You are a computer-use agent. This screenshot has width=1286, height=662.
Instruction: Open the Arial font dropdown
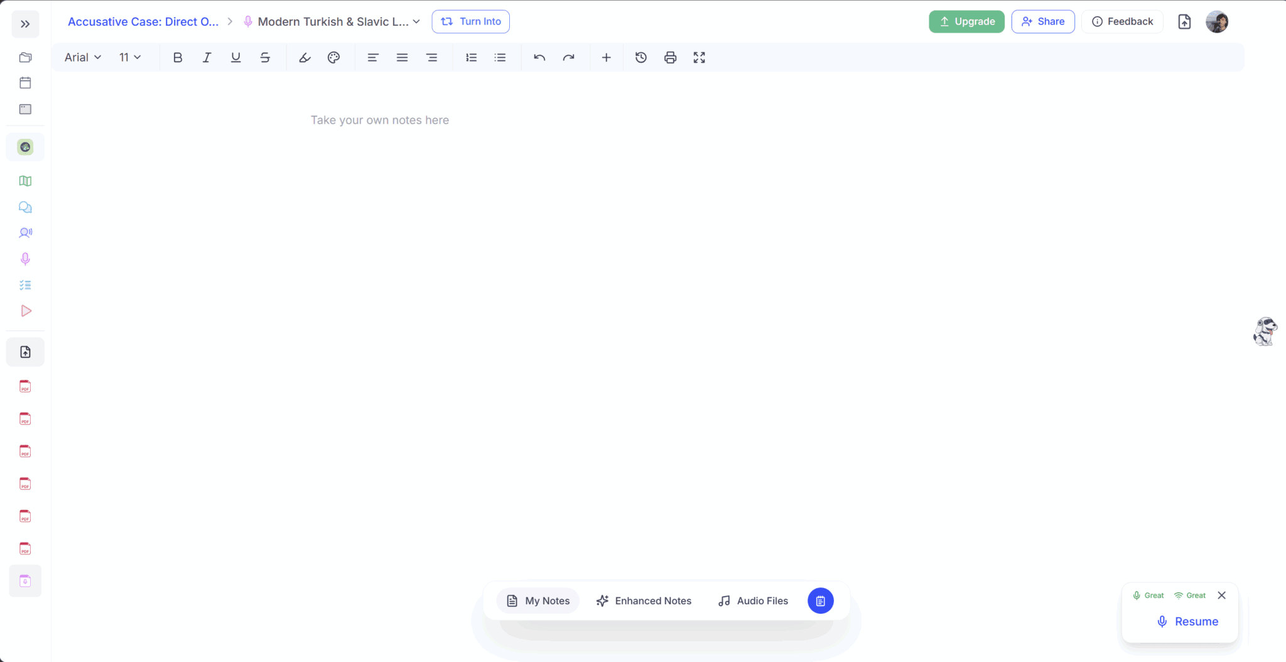tap(82, 58)
